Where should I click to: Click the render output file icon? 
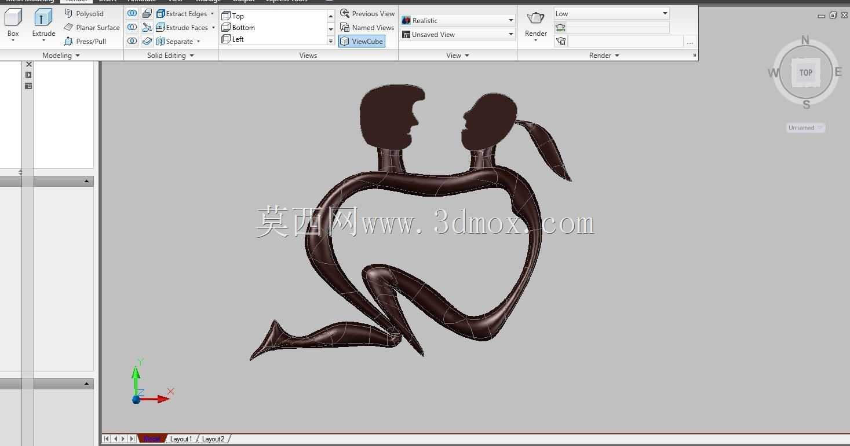coord(560,41)
